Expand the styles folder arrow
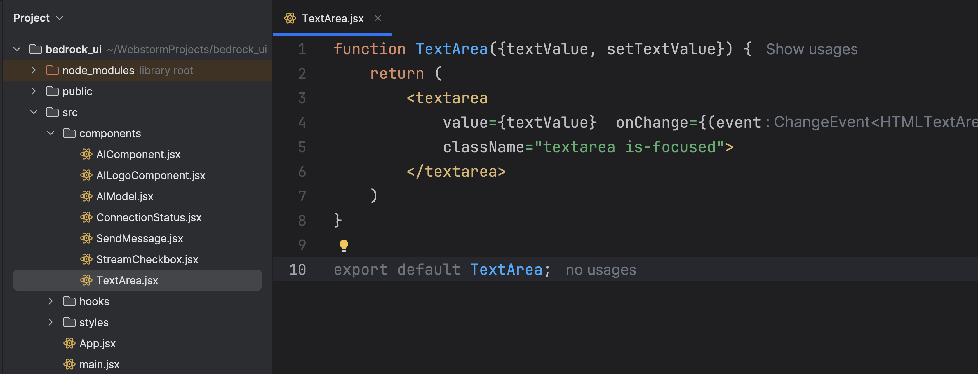978x374 pixels. pos(51,322)
